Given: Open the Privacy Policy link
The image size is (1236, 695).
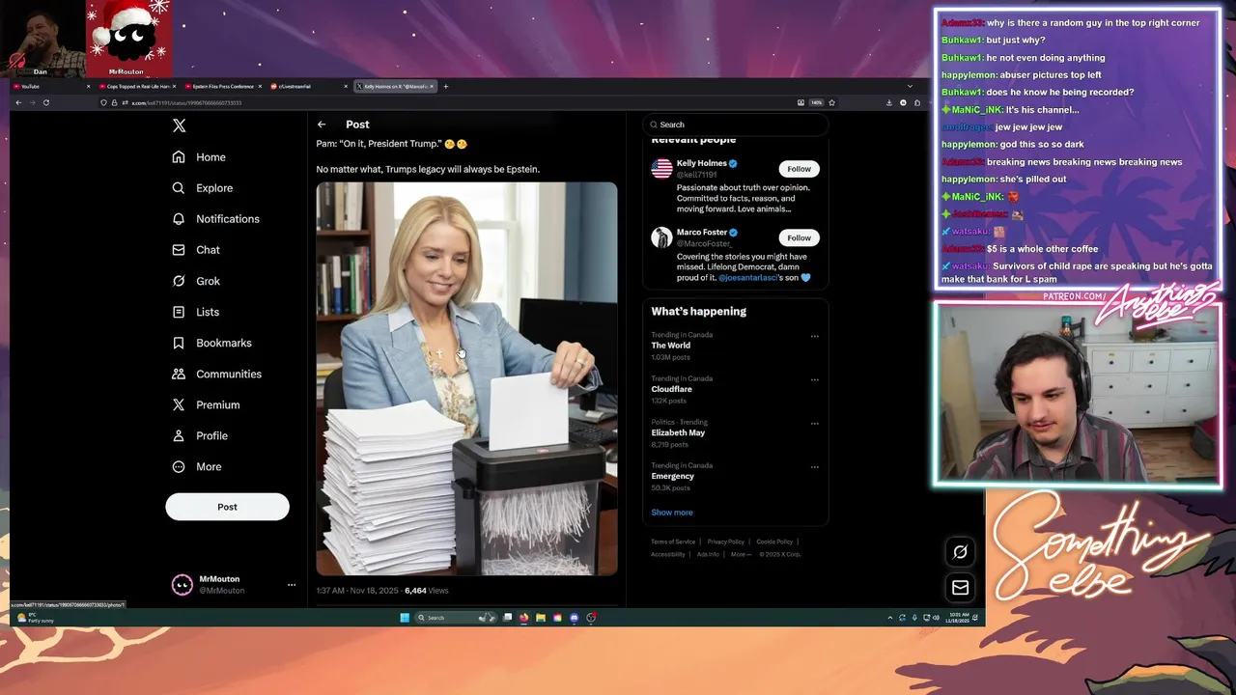Looking at the screenshot, I should (726, 542).
